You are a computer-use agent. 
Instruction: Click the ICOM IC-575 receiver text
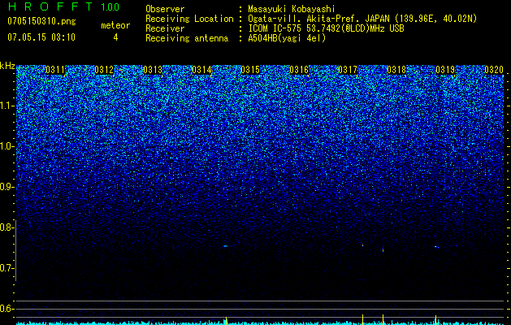click(x=326, y=28)
